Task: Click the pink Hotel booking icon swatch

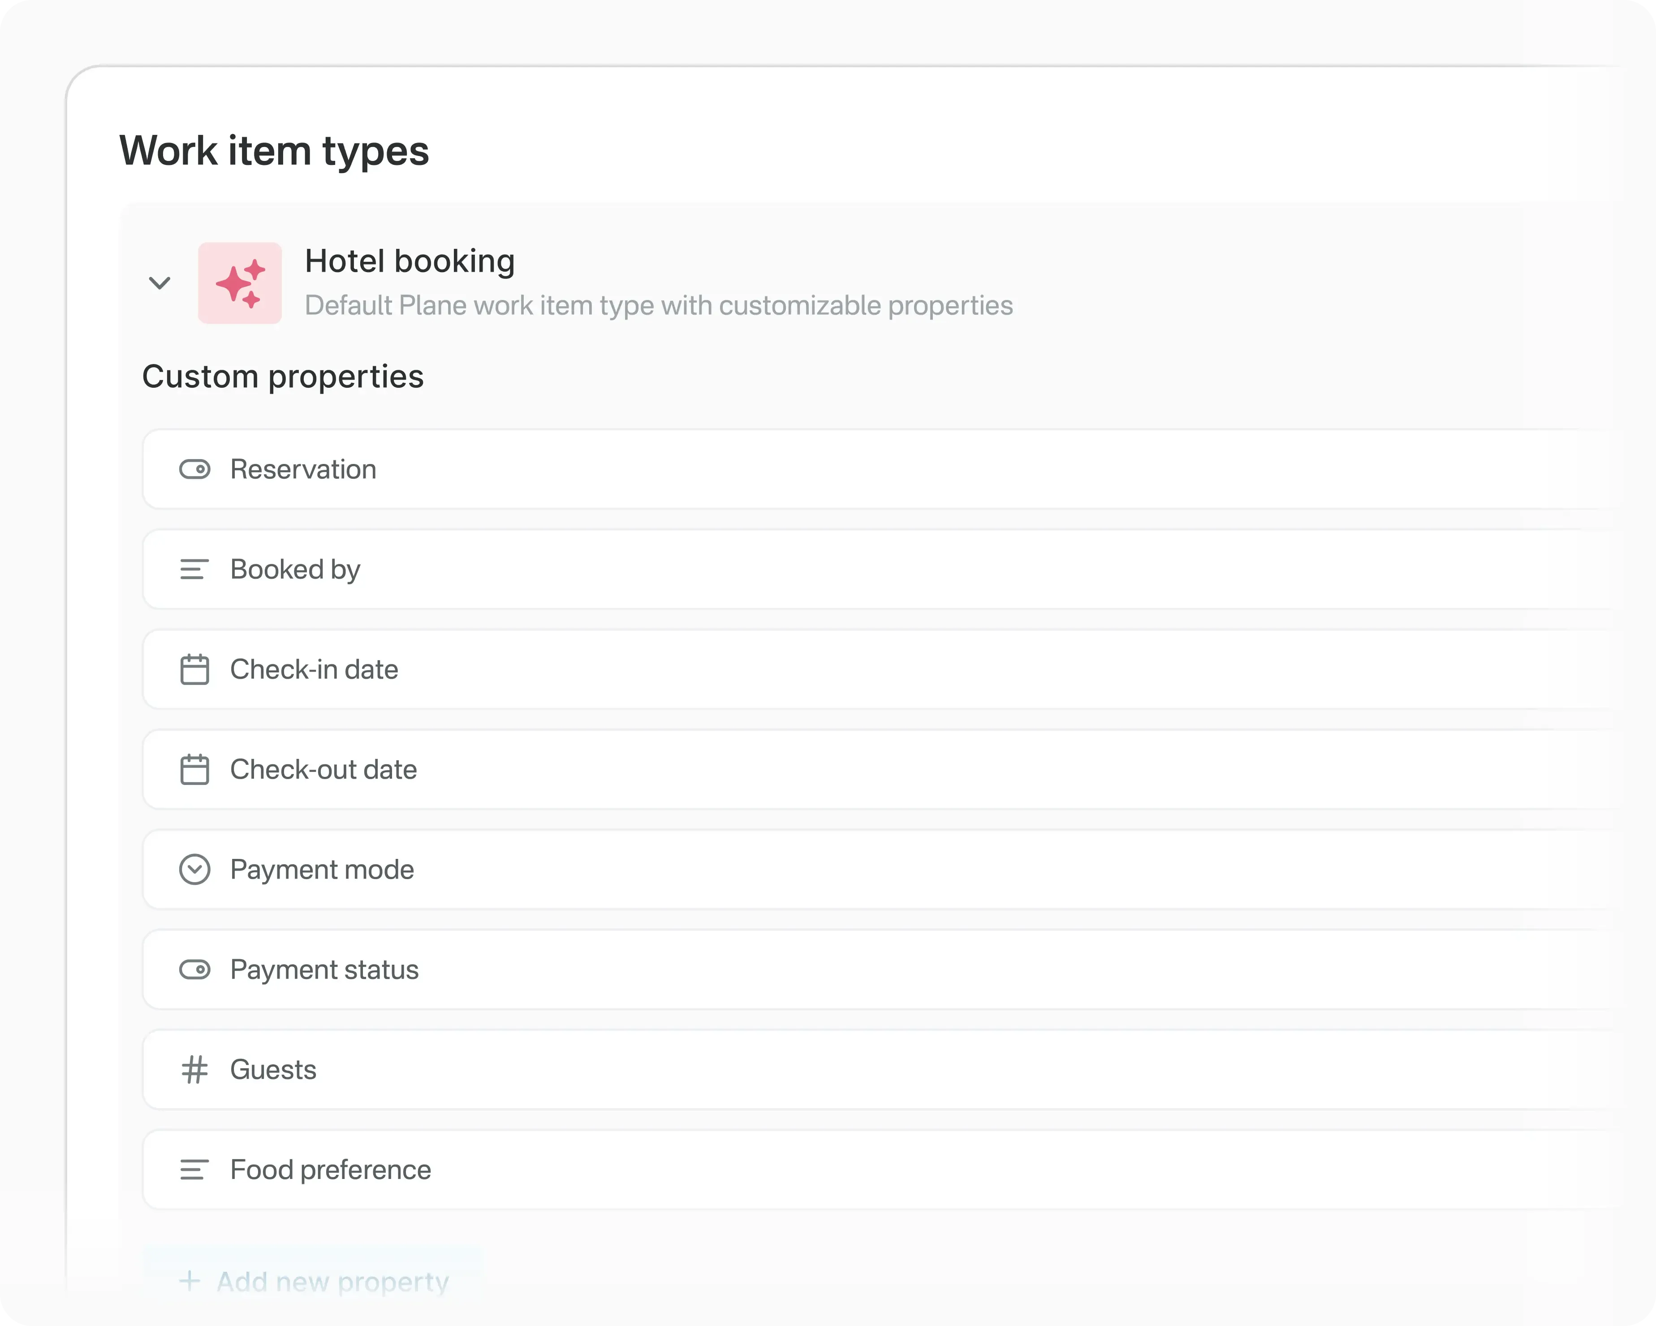Action: click(241, 283)
